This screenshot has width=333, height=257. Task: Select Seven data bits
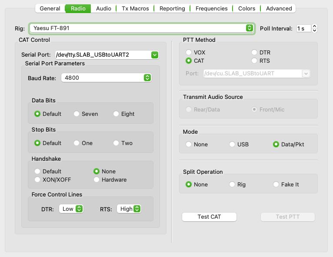(86, 114)
